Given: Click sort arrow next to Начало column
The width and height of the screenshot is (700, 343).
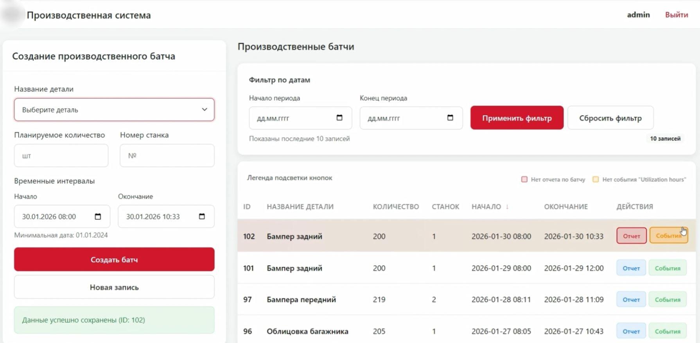Looking at the screenshot, I should (x=507, y=207).
